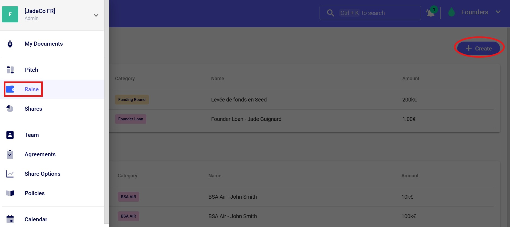The width and height of the screenshot is (510, 227).
Task: Click the Policies book icon
Action: click(10, 193)
